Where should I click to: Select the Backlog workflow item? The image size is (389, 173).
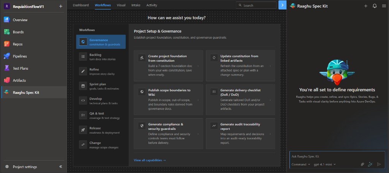101,57
